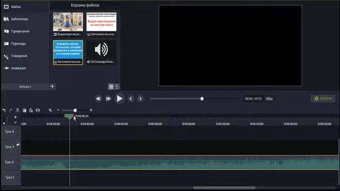340x191 pixels.
Task: Click the 0:04:40;00 mark on timeline ruler
Action: point(87,124)
